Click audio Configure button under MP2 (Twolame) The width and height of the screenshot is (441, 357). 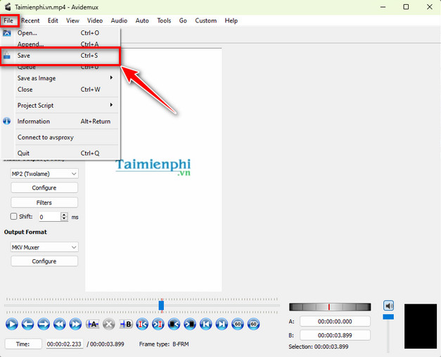click(44, 188)
